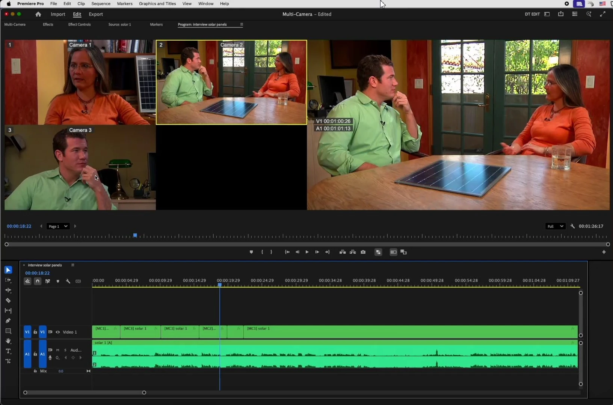Select the Type tool
Image resolution: width=613 pixels, height=405 pixels.
click(x=8, y=351)
